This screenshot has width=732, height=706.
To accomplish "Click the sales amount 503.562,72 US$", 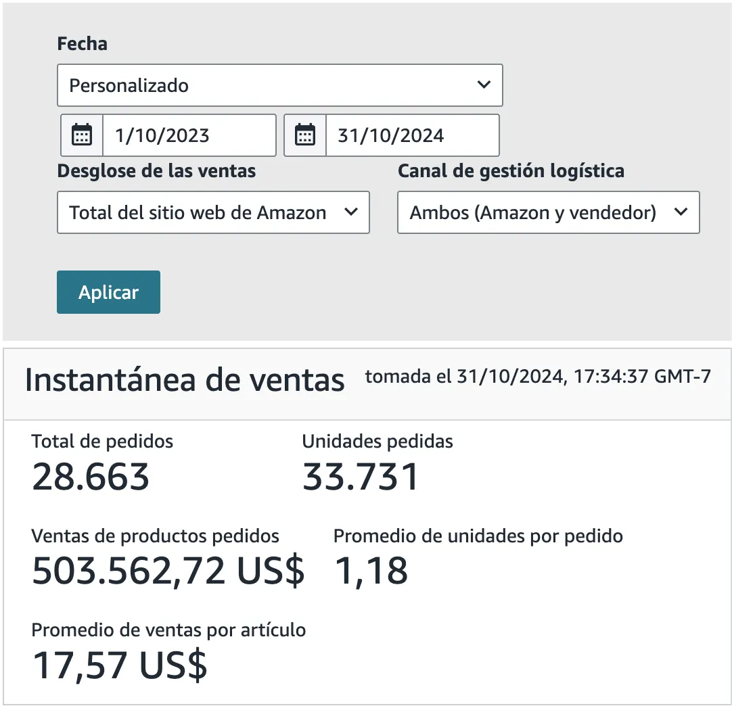I will pyautogui.click(x=168, y=571).
